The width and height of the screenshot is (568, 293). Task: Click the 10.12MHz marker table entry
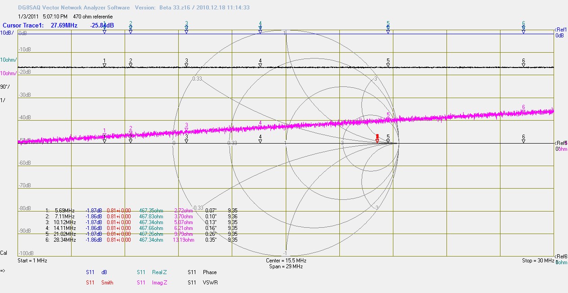tap(64, 222)
